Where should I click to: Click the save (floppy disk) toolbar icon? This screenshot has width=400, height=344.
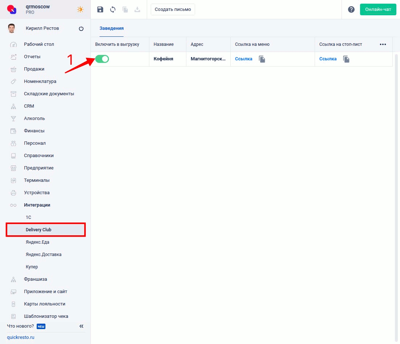tap(100, 9)
